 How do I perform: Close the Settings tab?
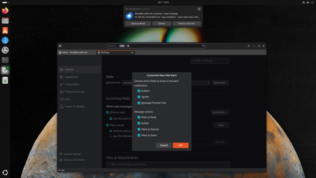click(132, 52)
